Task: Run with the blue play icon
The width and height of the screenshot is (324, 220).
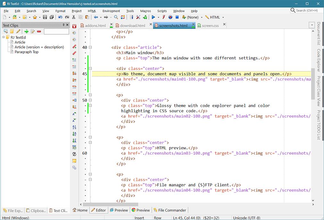Action: [x=153, y=17]
